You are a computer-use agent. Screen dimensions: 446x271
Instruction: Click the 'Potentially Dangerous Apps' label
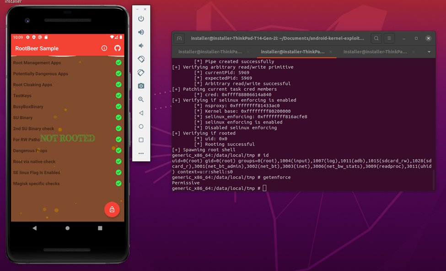[40, 74]
